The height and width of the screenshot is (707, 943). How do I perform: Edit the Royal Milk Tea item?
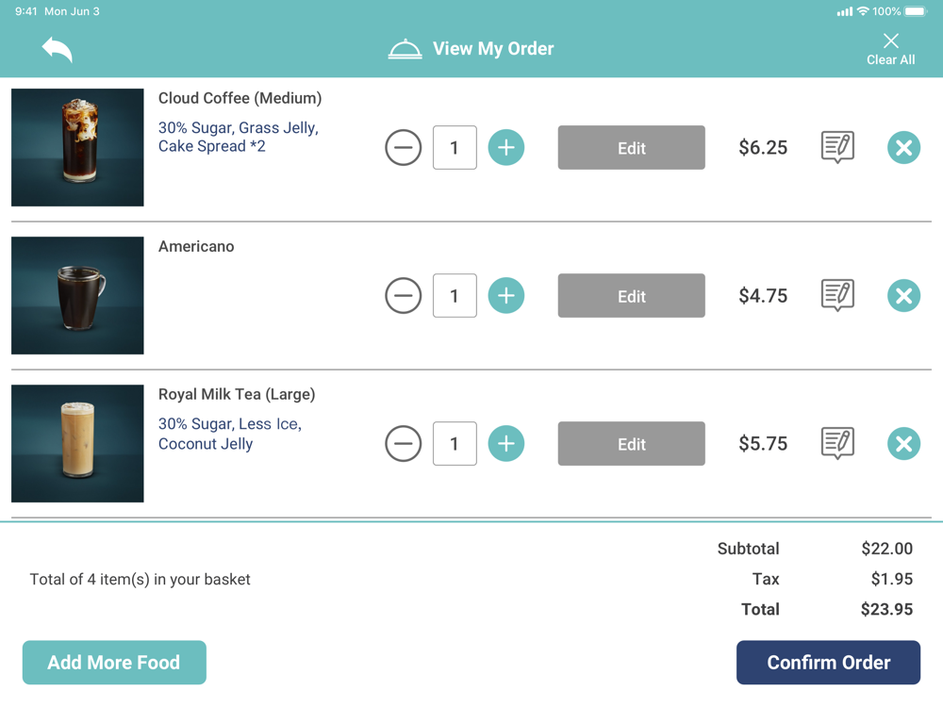[632, 444]
